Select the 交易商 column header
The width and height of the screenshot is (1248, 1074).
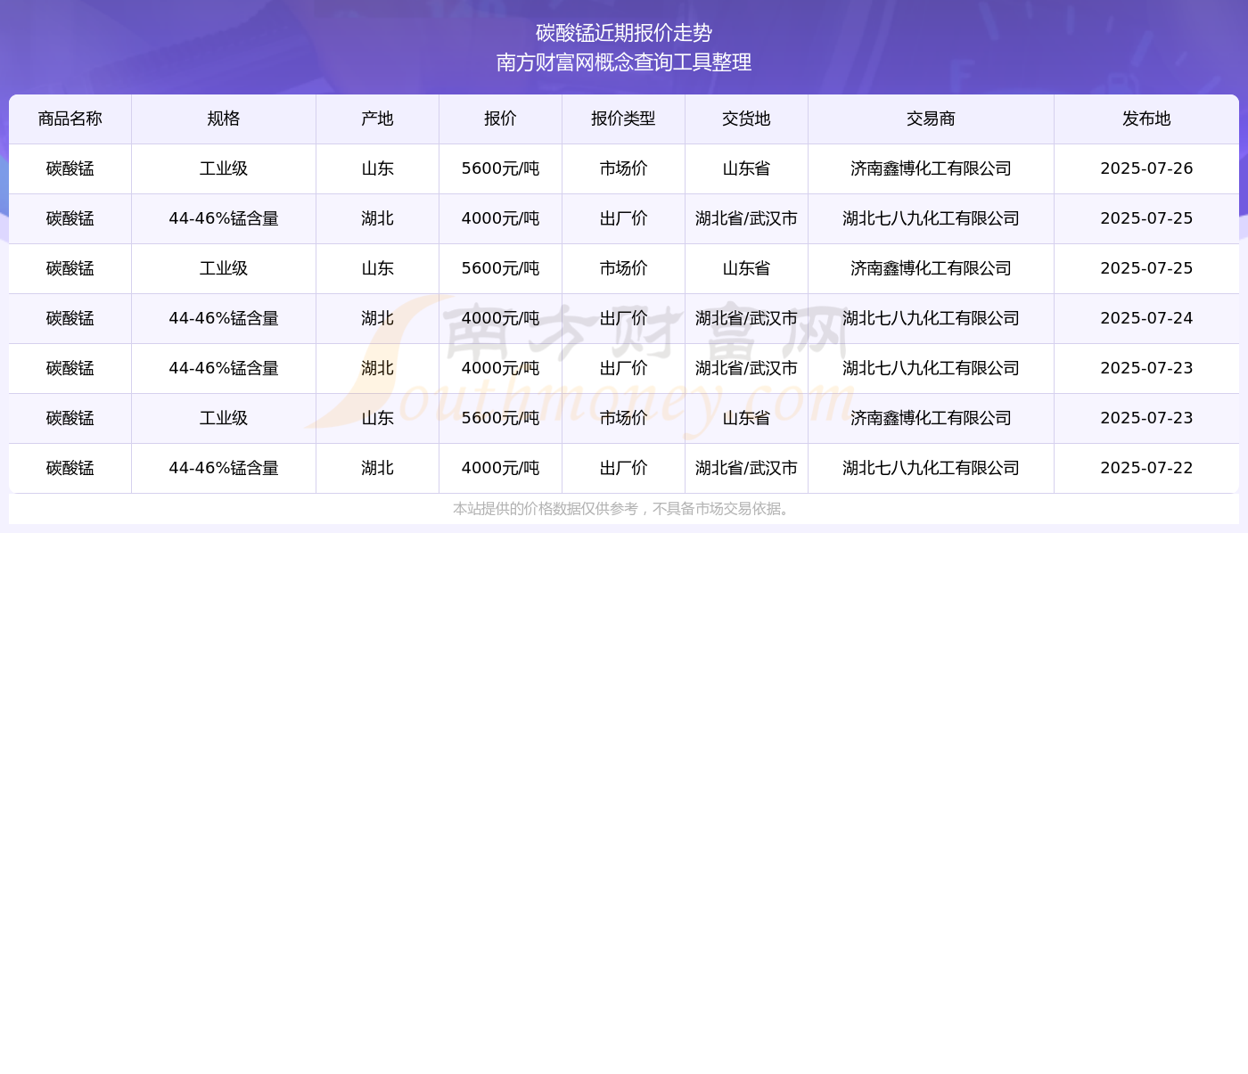coord(932,119)
